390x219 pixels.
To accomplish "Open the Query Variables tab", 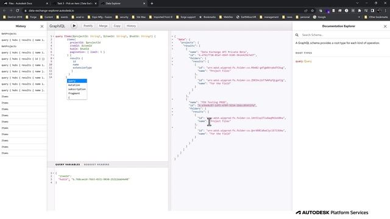I will click(x=68, y=165).
